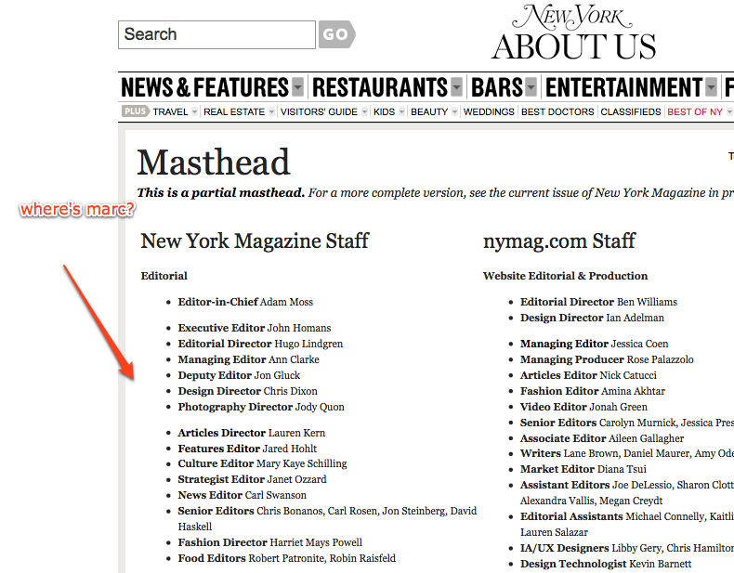Image resolution: width=734 pixels, height=573 pixels.
Task: Click the GO search button
Action: point(335,34)
